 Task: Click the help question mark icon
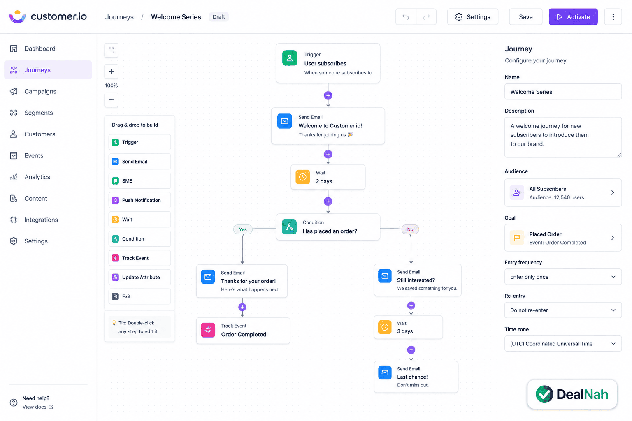[x=14, y=402]
